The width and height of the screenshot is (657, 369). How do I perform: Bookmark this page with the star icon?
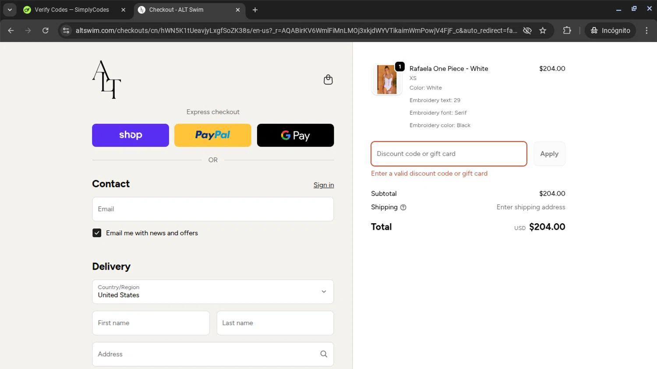[543, 31]
